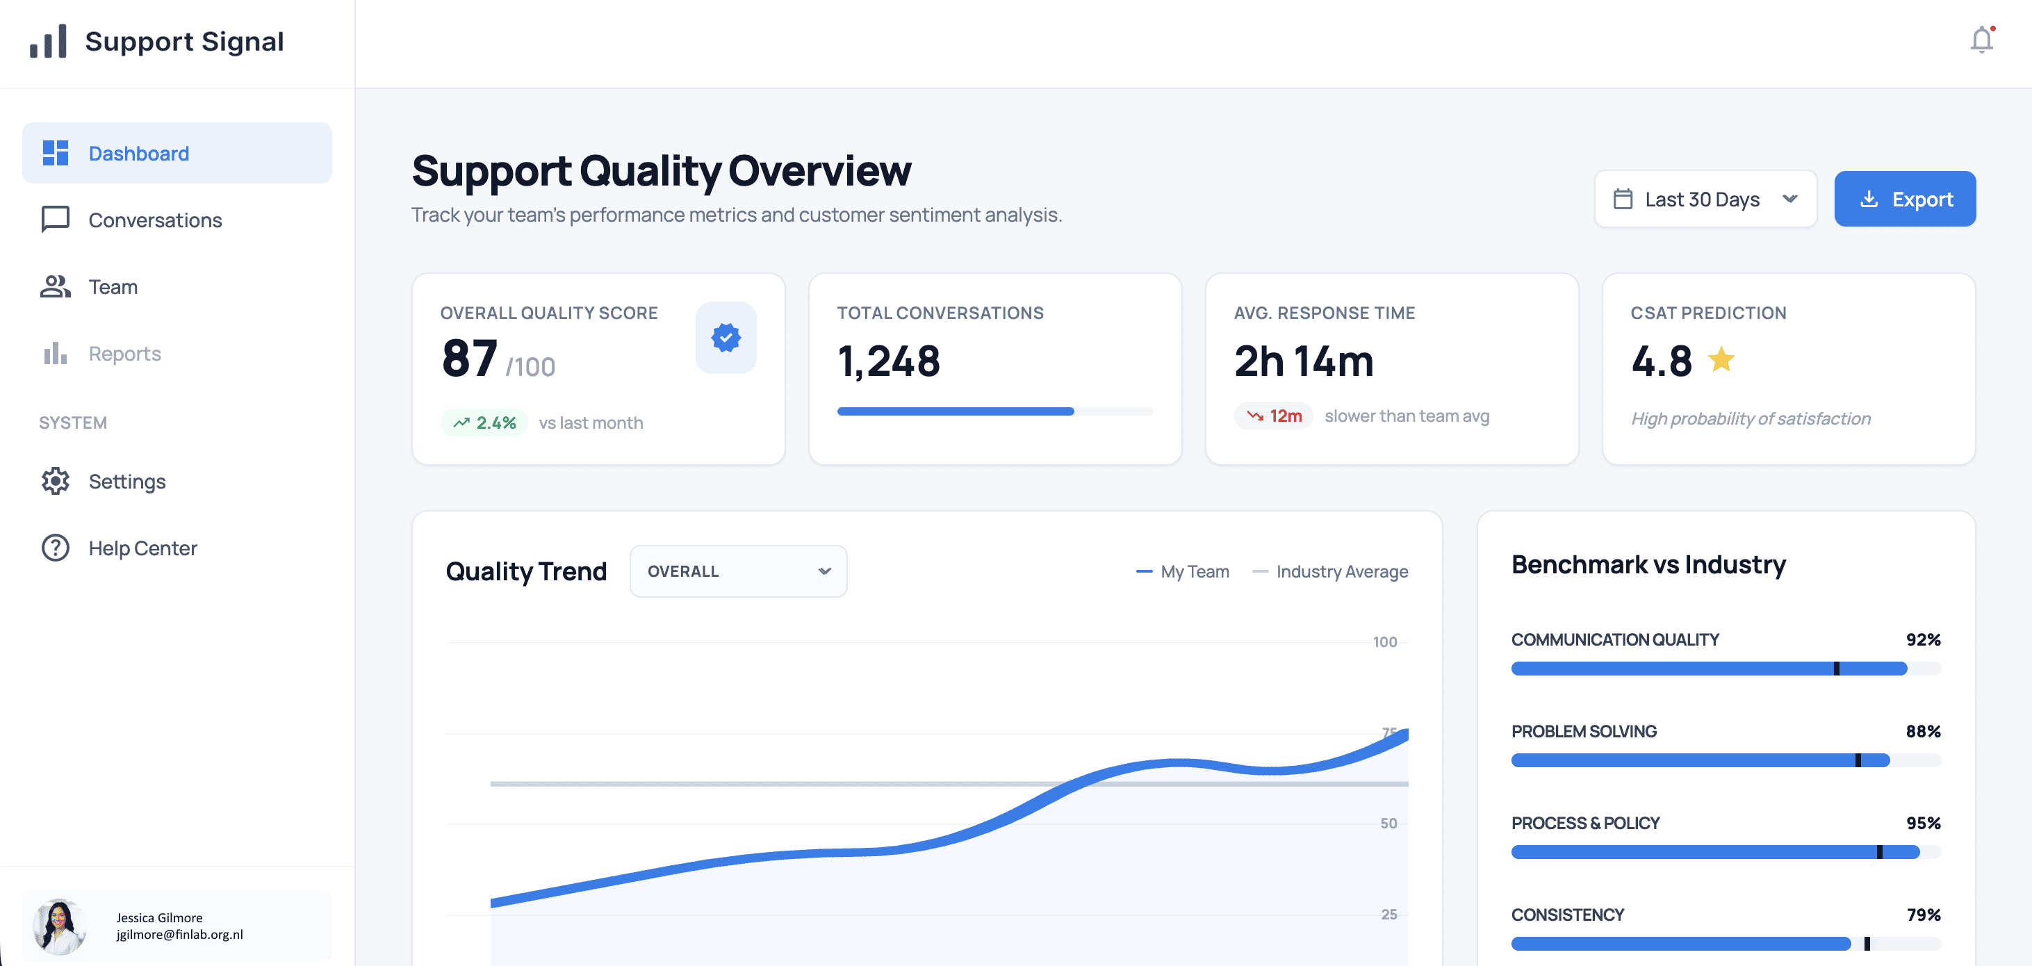The width and height of the screenshot is (2032, 966).
Task: Click the Conversations chat bubble icon
Action: coord(55,219)
